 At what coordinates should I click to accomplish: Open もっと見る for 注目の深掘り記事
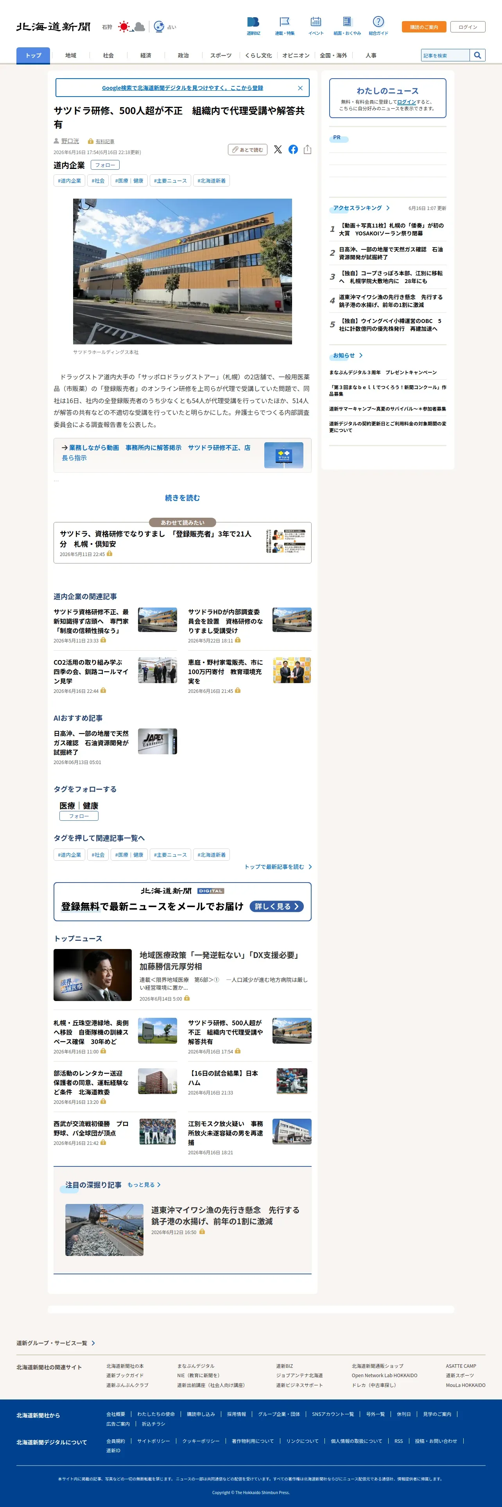pyautogui.click(x=144, y=1185)
